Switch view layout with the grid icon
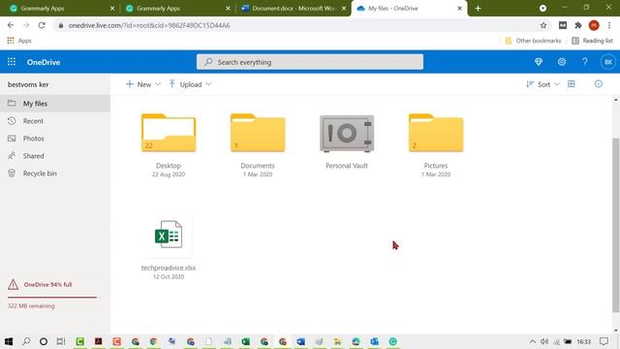The height and width of the screenshot is (349, 620). click(x=572, y=84)
